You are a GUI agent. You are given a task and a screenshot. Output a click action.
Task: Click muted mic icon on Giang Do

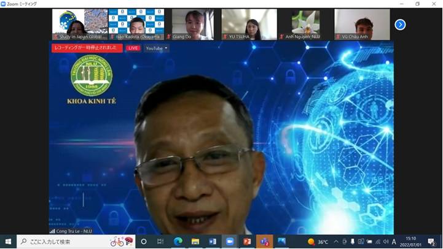click(169, 37)
